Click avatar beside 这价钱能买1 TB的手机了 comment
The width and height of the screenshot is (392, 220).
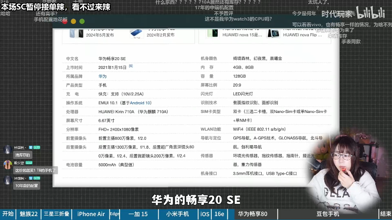[x=8, y=165]
